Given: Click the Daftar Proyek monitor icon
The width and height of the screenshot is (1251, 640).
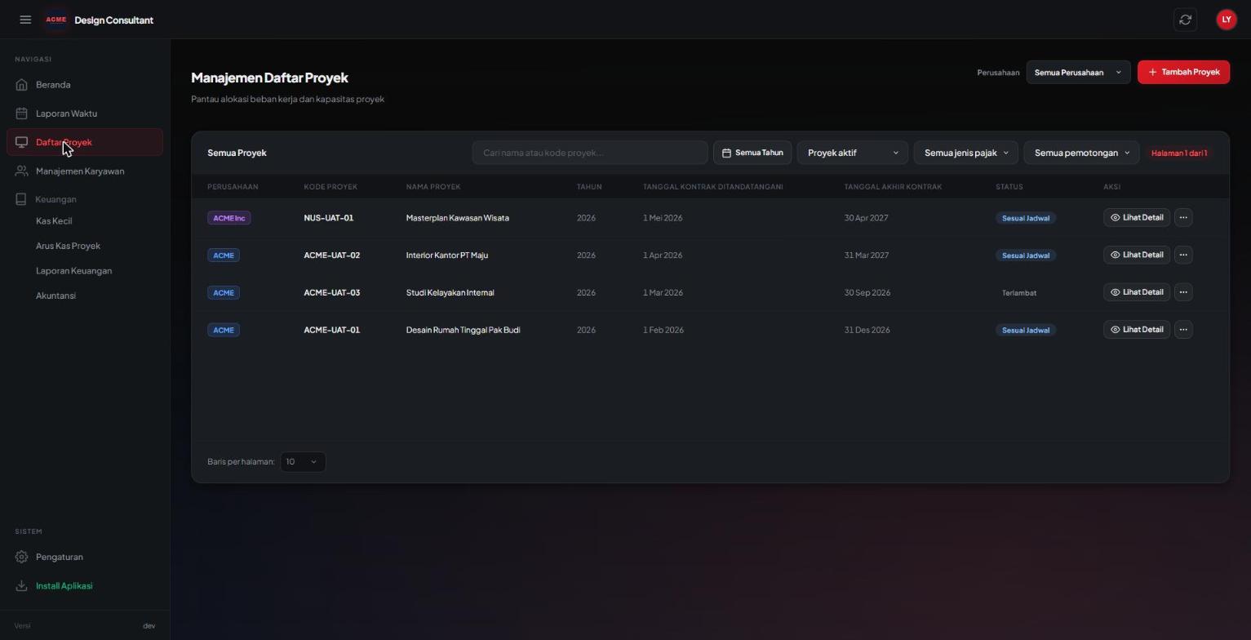Looking at the screenshot, I should (22, 142).
